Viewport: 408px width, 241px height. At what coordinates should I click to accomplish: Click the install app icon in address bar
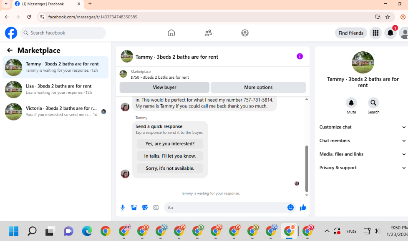click(378, 17)
